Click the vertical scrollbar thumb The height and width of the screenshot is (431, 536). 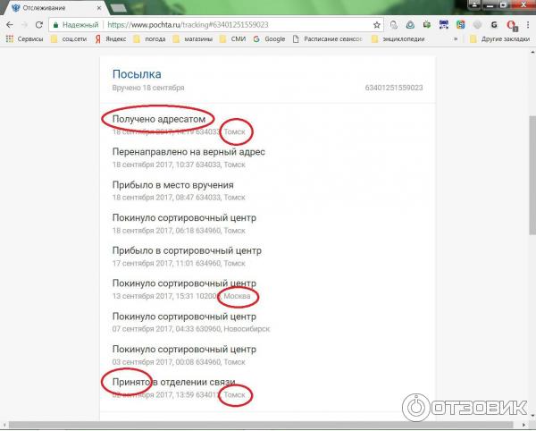click(x=532, y=175)
